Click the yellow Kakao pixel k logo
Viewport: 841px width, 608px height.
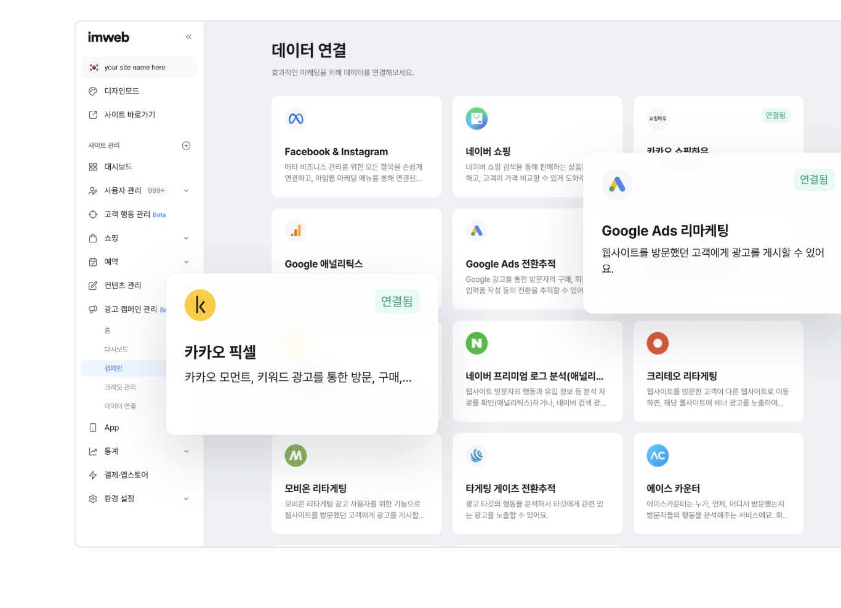click(200, 305)
